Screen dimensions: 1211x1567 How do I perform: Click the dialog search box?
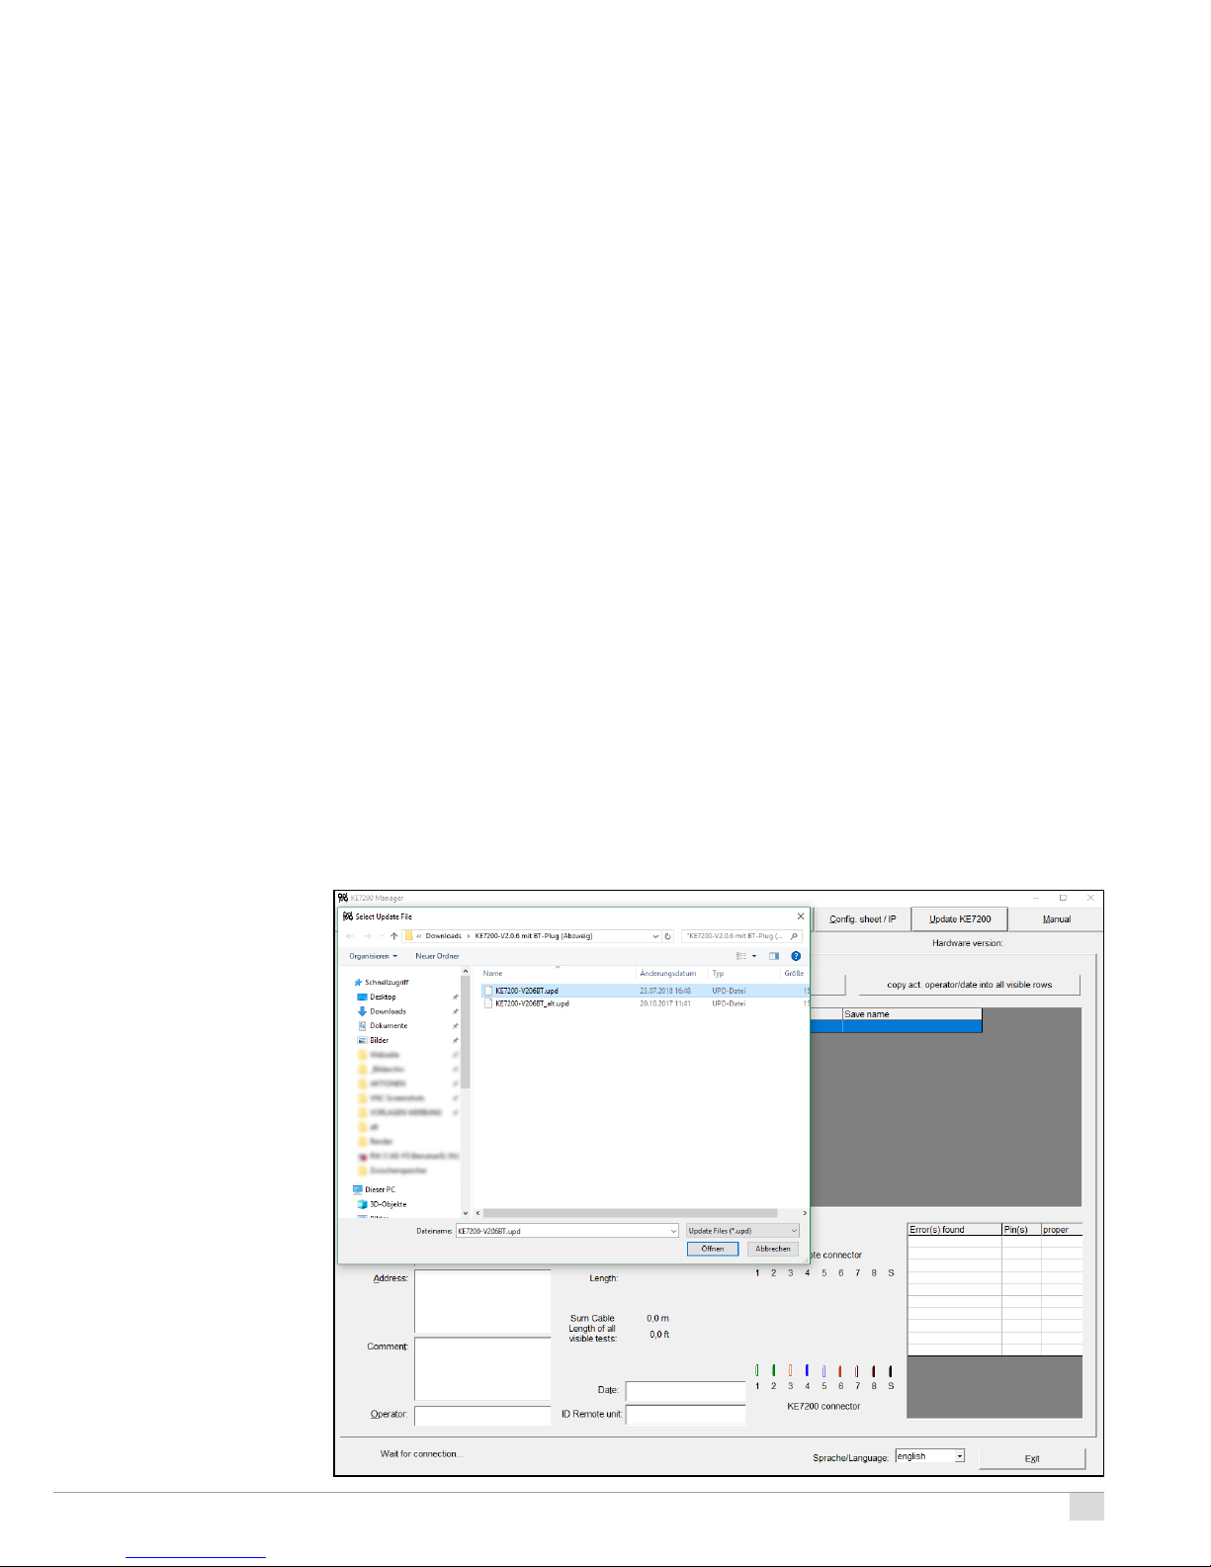[x=740, y=936]
